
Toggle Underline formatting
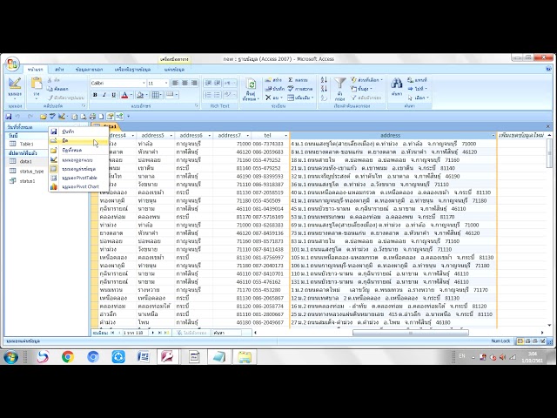[x=114, y=95]
